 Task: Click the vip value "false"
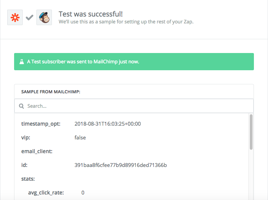click(80, 137)
